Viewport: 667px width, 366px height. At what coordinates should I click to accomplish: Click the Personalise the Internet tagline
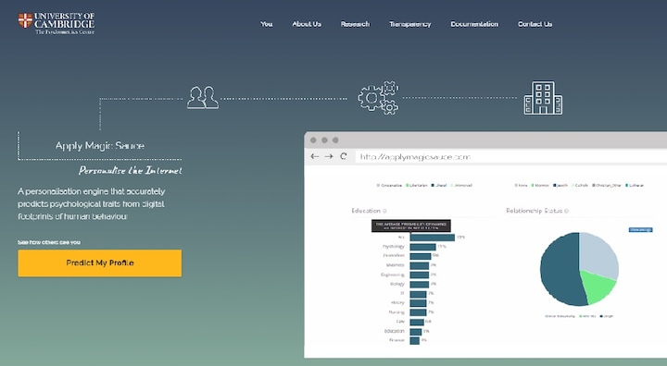click(x=130, y=171)
